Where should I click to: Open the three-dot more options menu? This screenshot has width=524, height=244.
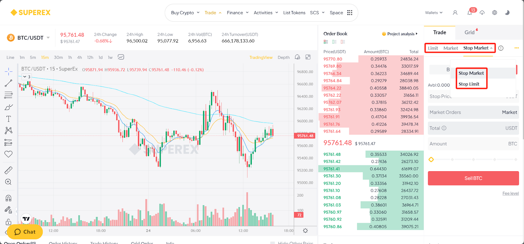[x=516, y=48]
